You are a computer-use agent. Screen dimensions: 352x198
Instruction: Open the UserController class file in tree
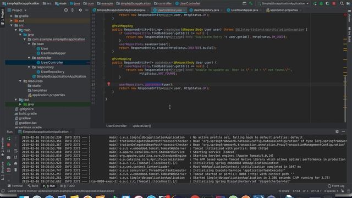(x=50, y=62)
